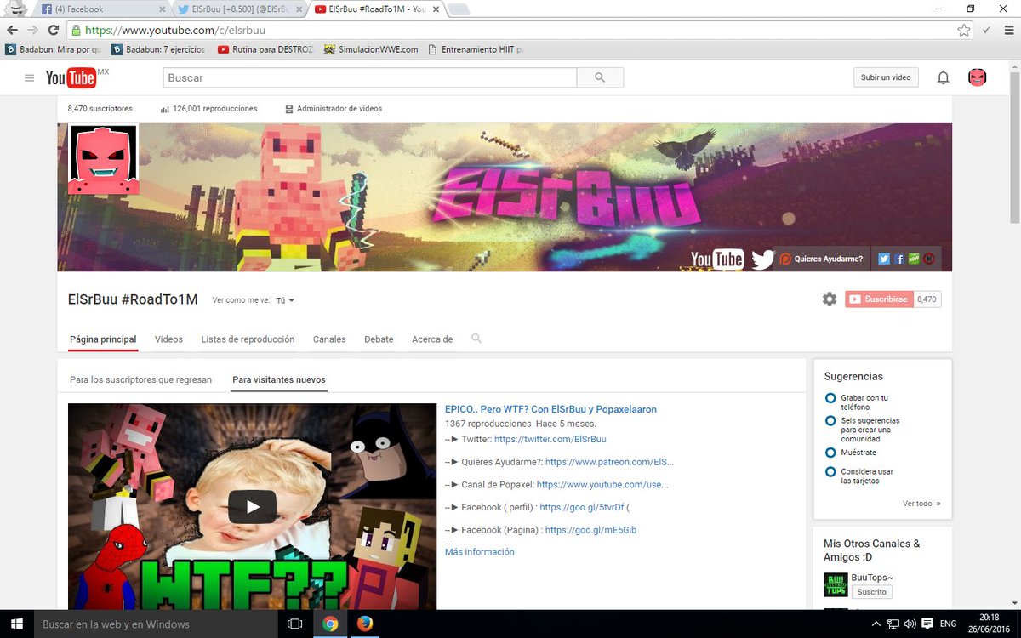Image resolution: width=1021 pixels, height=638 pixels.
Task: Open the YouTube guide hamburger menu
Action: pos(30,78)
